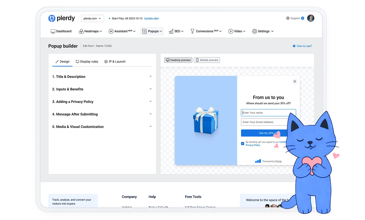Open the SEO chart icon menu

[x=171, y=31]
